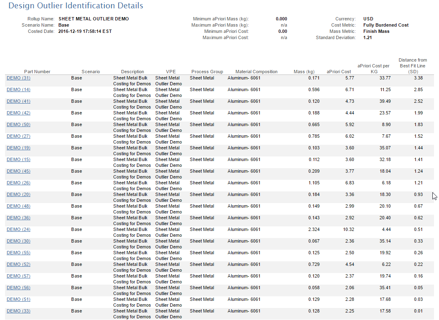Open the DEMO (19) part link
The height and width of the screenshot is (320, 439).
(18, 148)
